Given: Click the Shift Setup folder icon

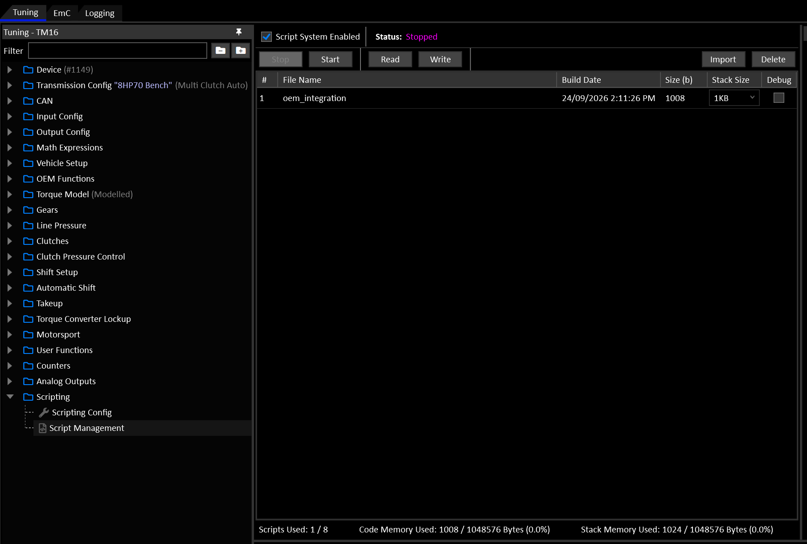Looking at the screenshot, I should [x=28, y=272].
